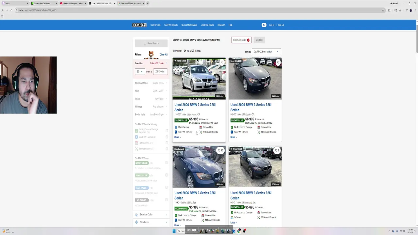
Task: Open the Research menu
Action: click(x=221, y=25)
